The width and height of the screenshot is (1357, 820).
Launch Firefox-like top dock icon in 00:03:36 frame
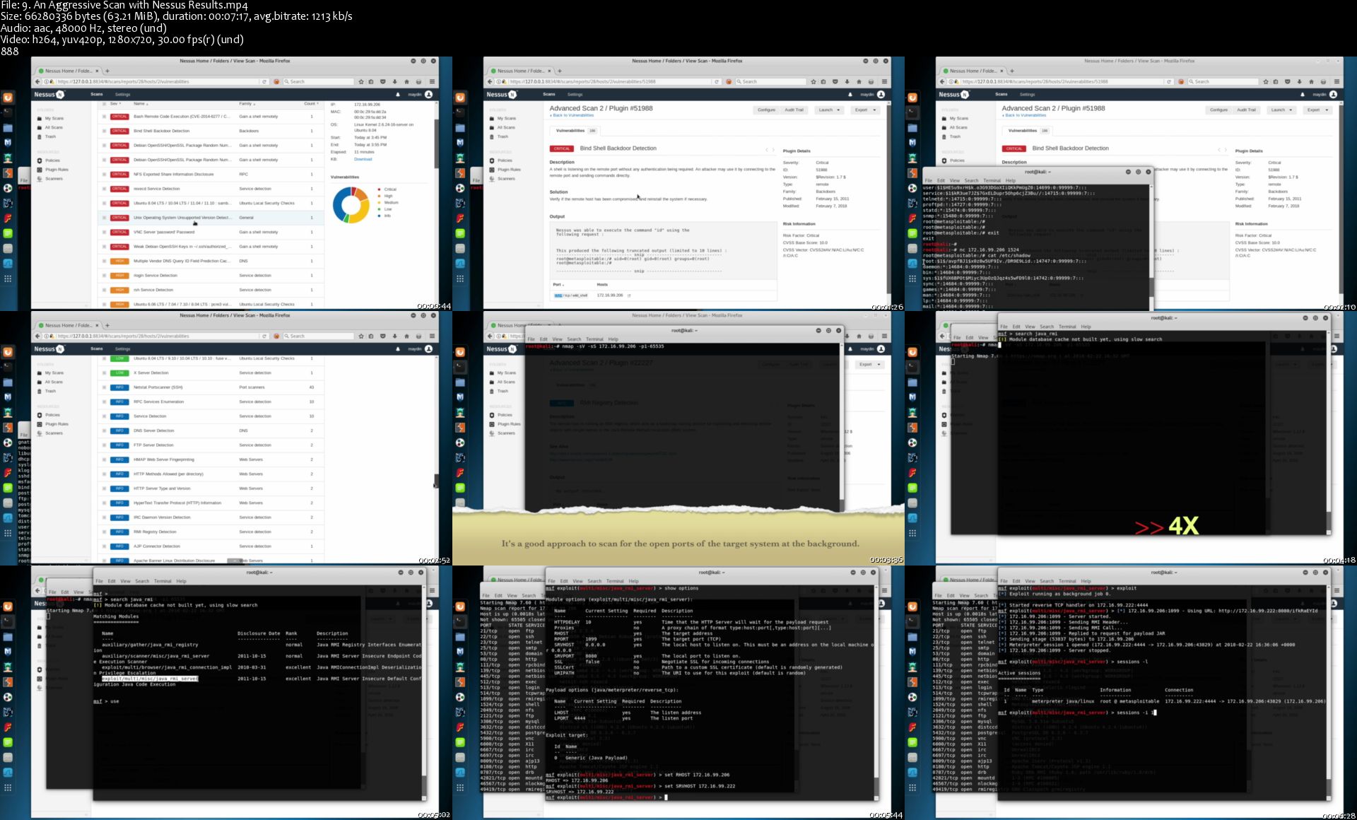pyautogui.click(x=460, y=352)
